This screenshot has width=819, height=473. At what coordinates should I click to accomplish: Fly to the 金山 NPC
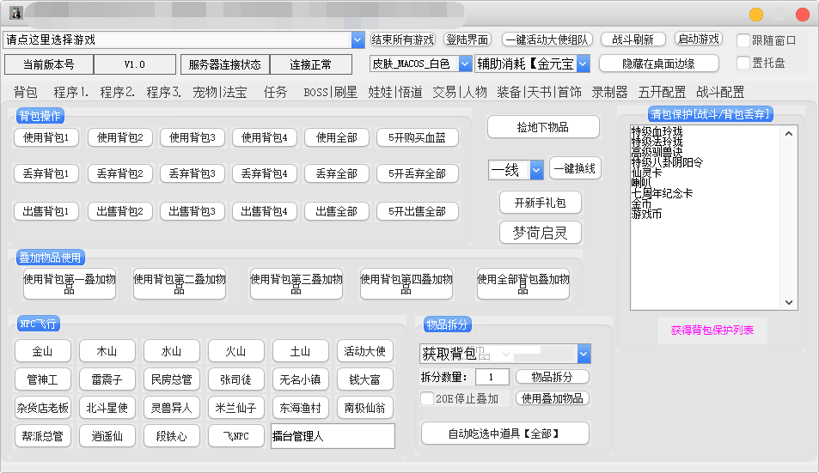(42, 351)
